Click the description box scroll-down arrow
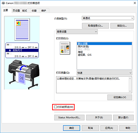This screenshot has height=133, width=138. [130, 91]
